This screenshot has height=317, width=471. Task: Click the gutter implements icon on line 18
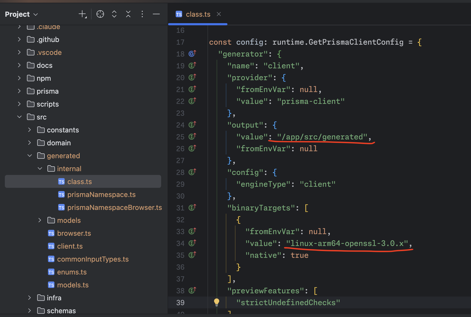coord(192,54)
